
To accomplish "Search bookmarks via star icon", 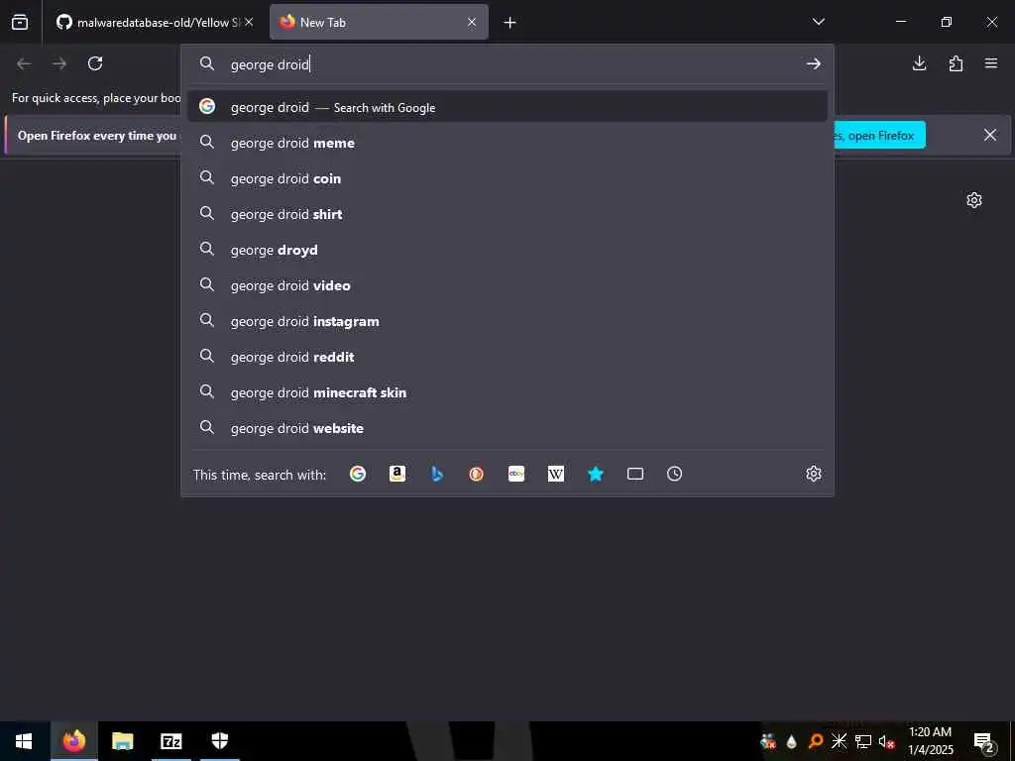I will pos(596,474).
